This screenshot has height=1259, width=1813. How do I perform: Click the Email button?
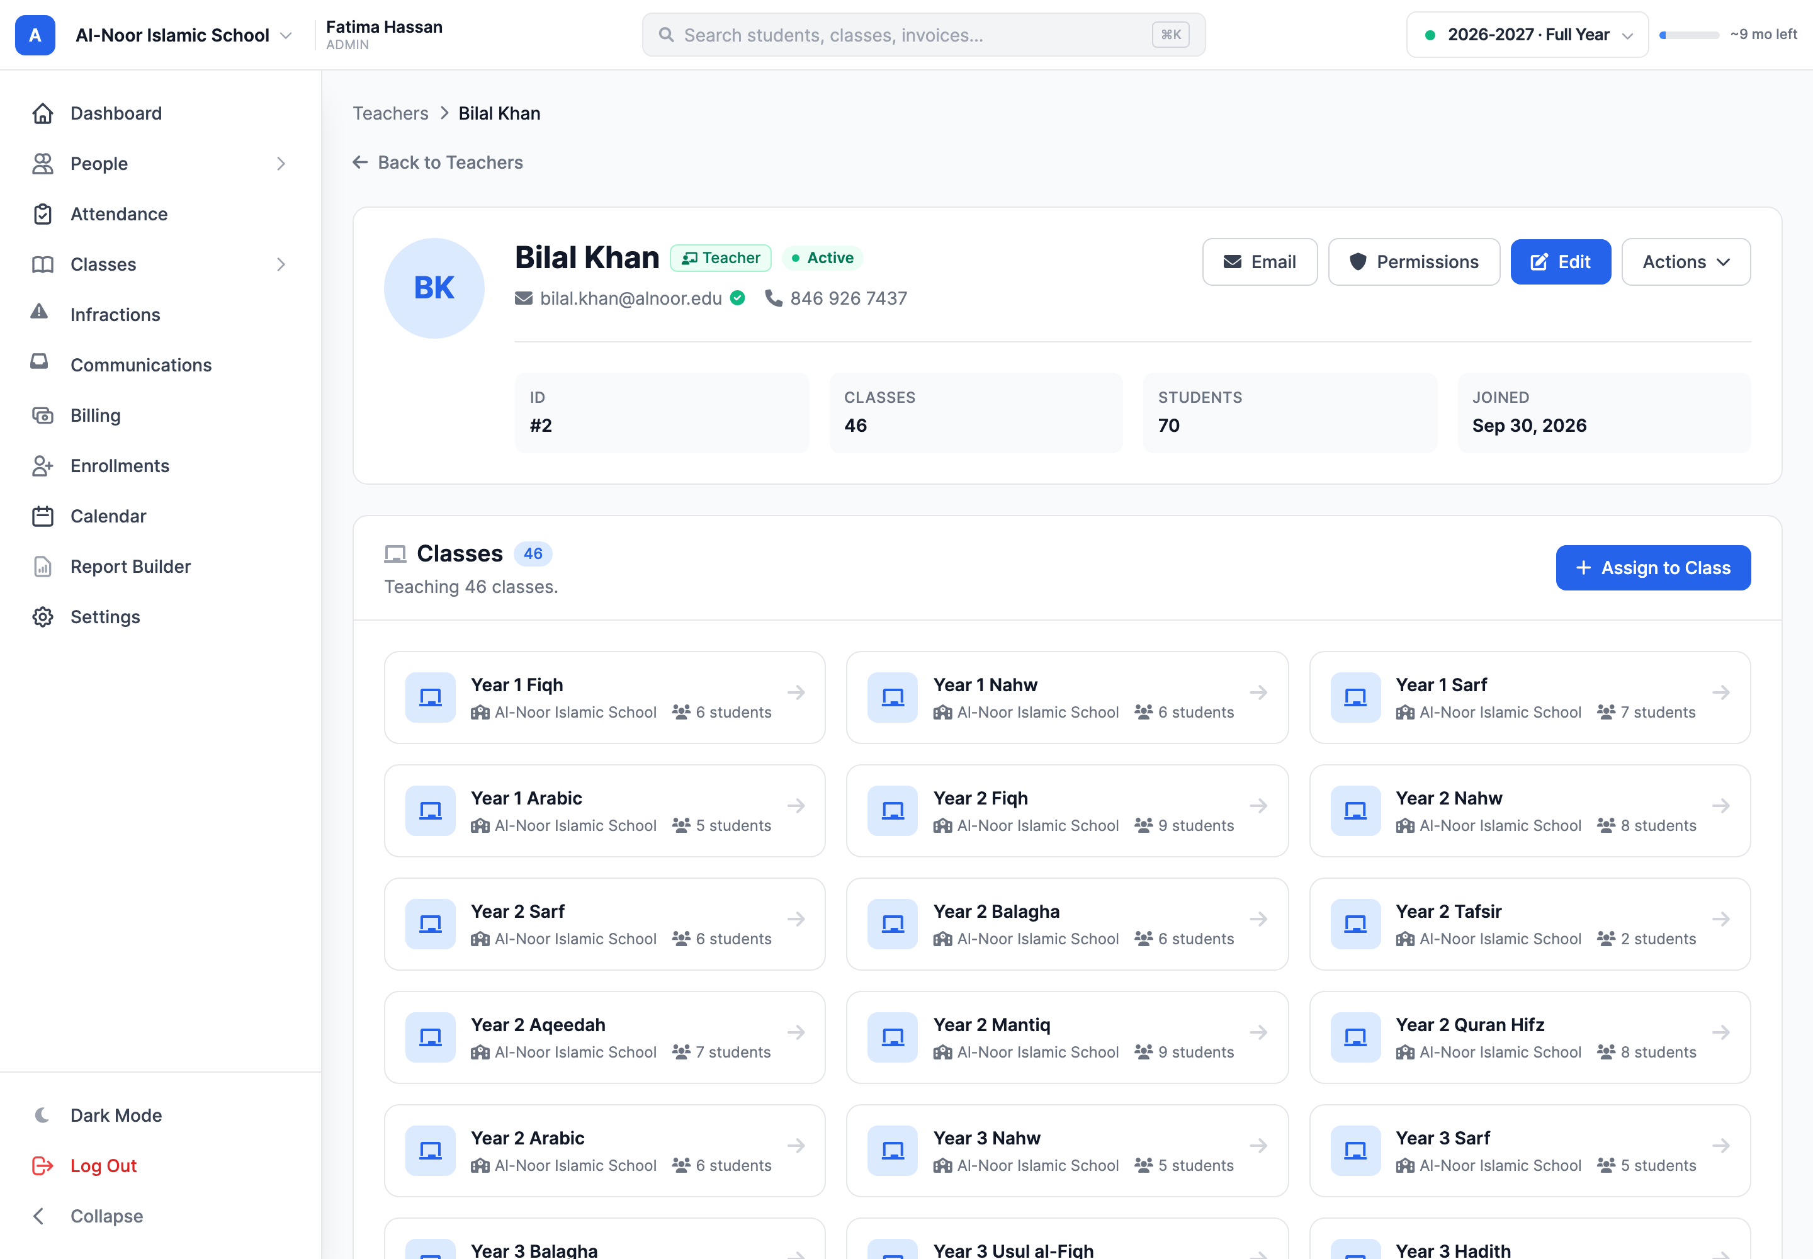pyautogui.click(x=1260, y=262)
